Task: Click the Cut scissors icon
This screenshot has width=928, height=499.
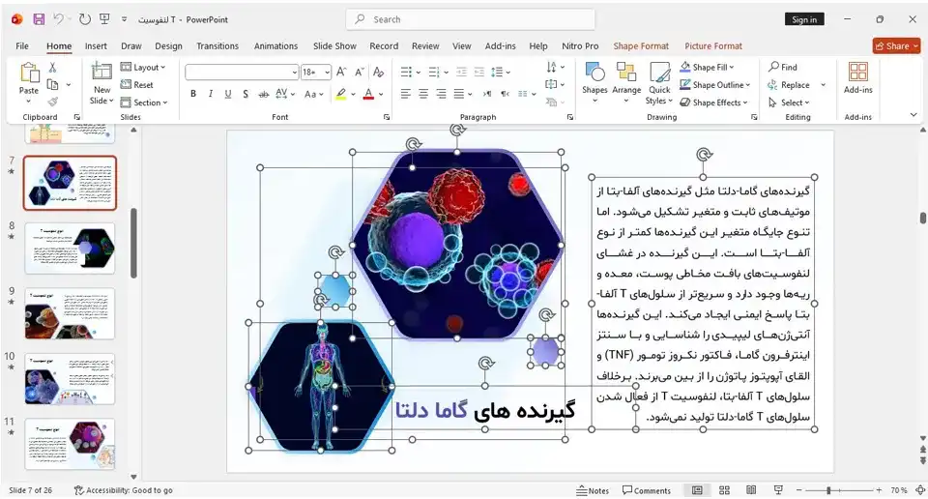Action: point(52,68)
